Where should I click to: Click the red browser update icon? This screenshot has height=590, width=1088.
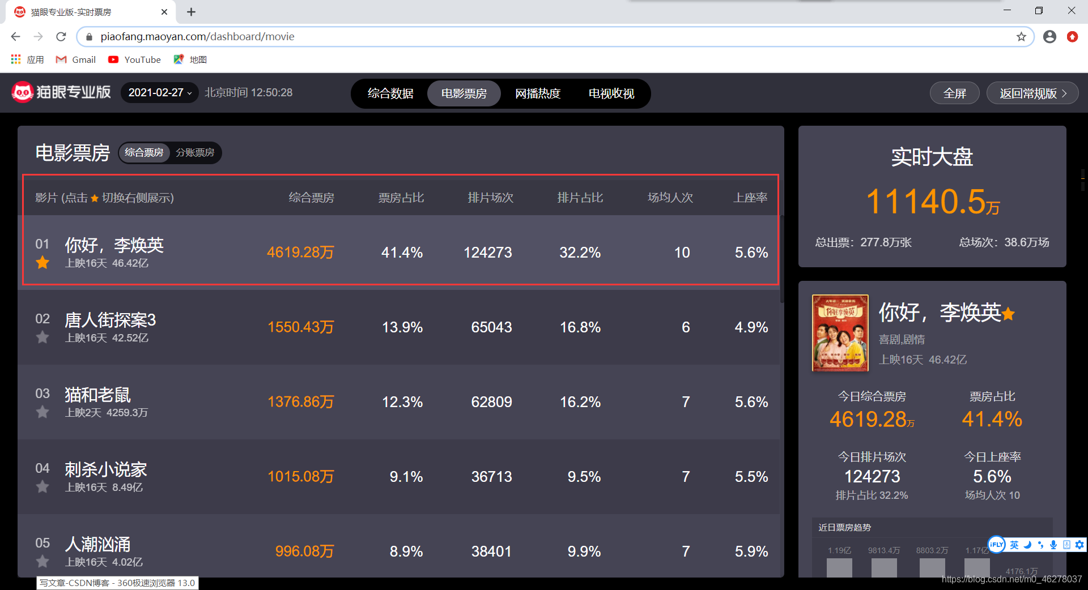pos(1072,37)
